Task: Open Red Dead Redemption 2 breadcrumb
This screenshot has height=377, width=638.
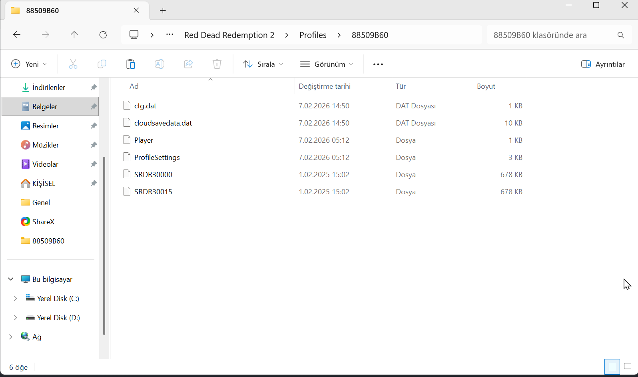Action: [229, 35]
